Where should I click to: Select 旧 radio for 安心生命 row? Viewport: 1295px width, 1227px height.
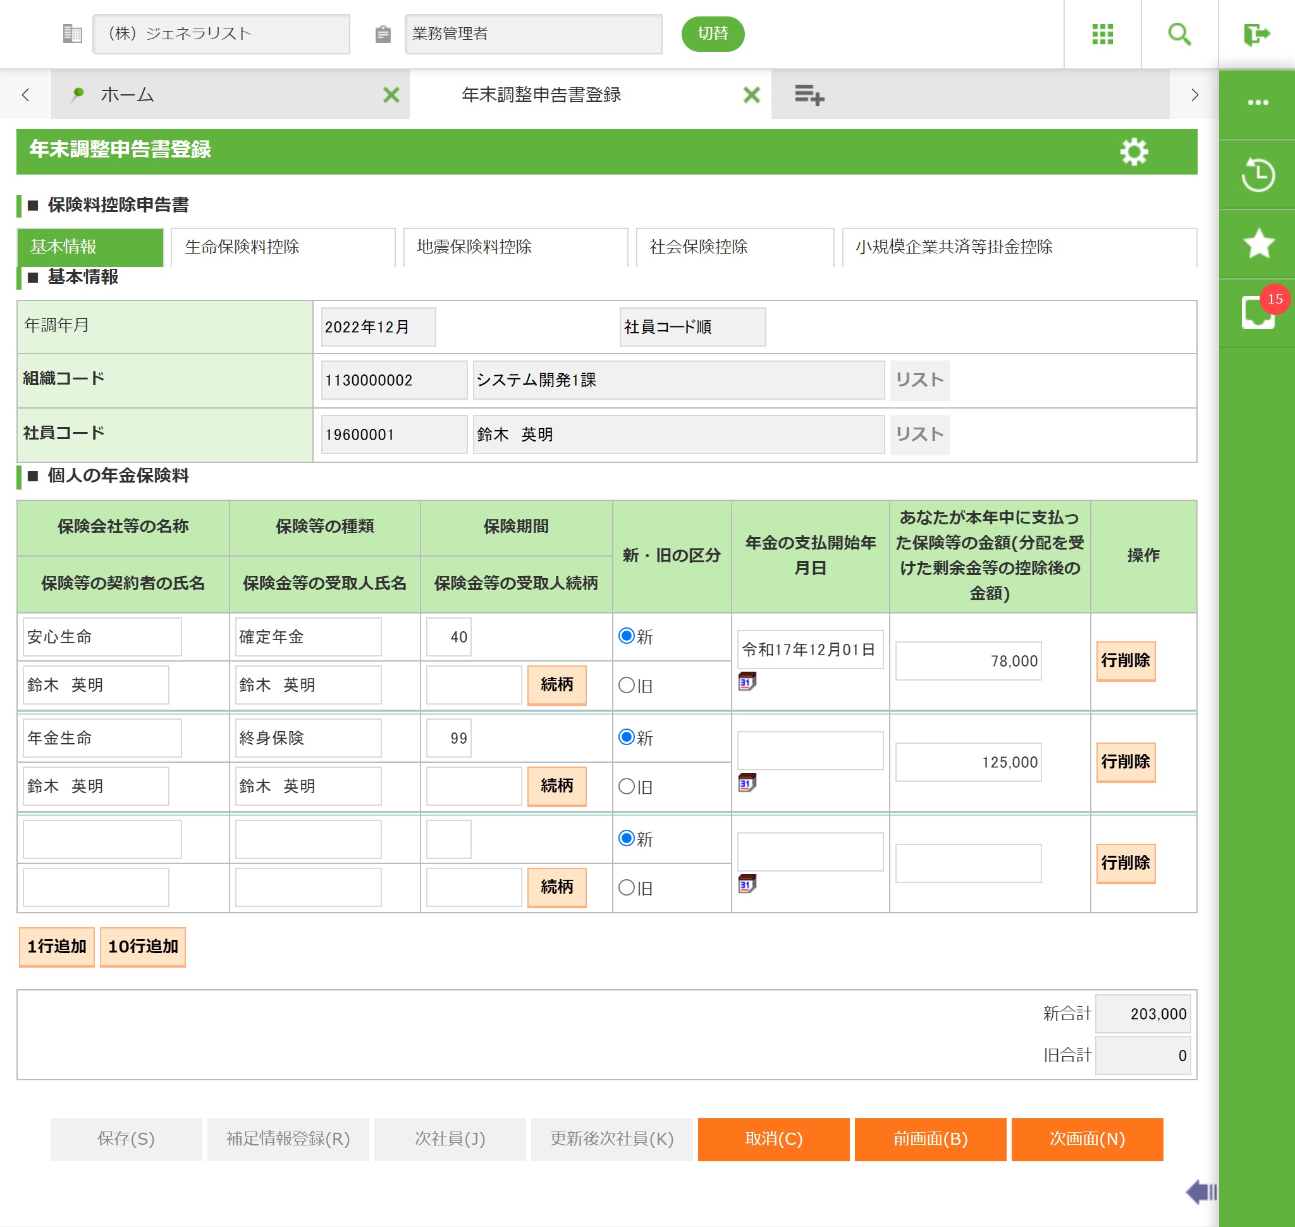coord(627,685)
